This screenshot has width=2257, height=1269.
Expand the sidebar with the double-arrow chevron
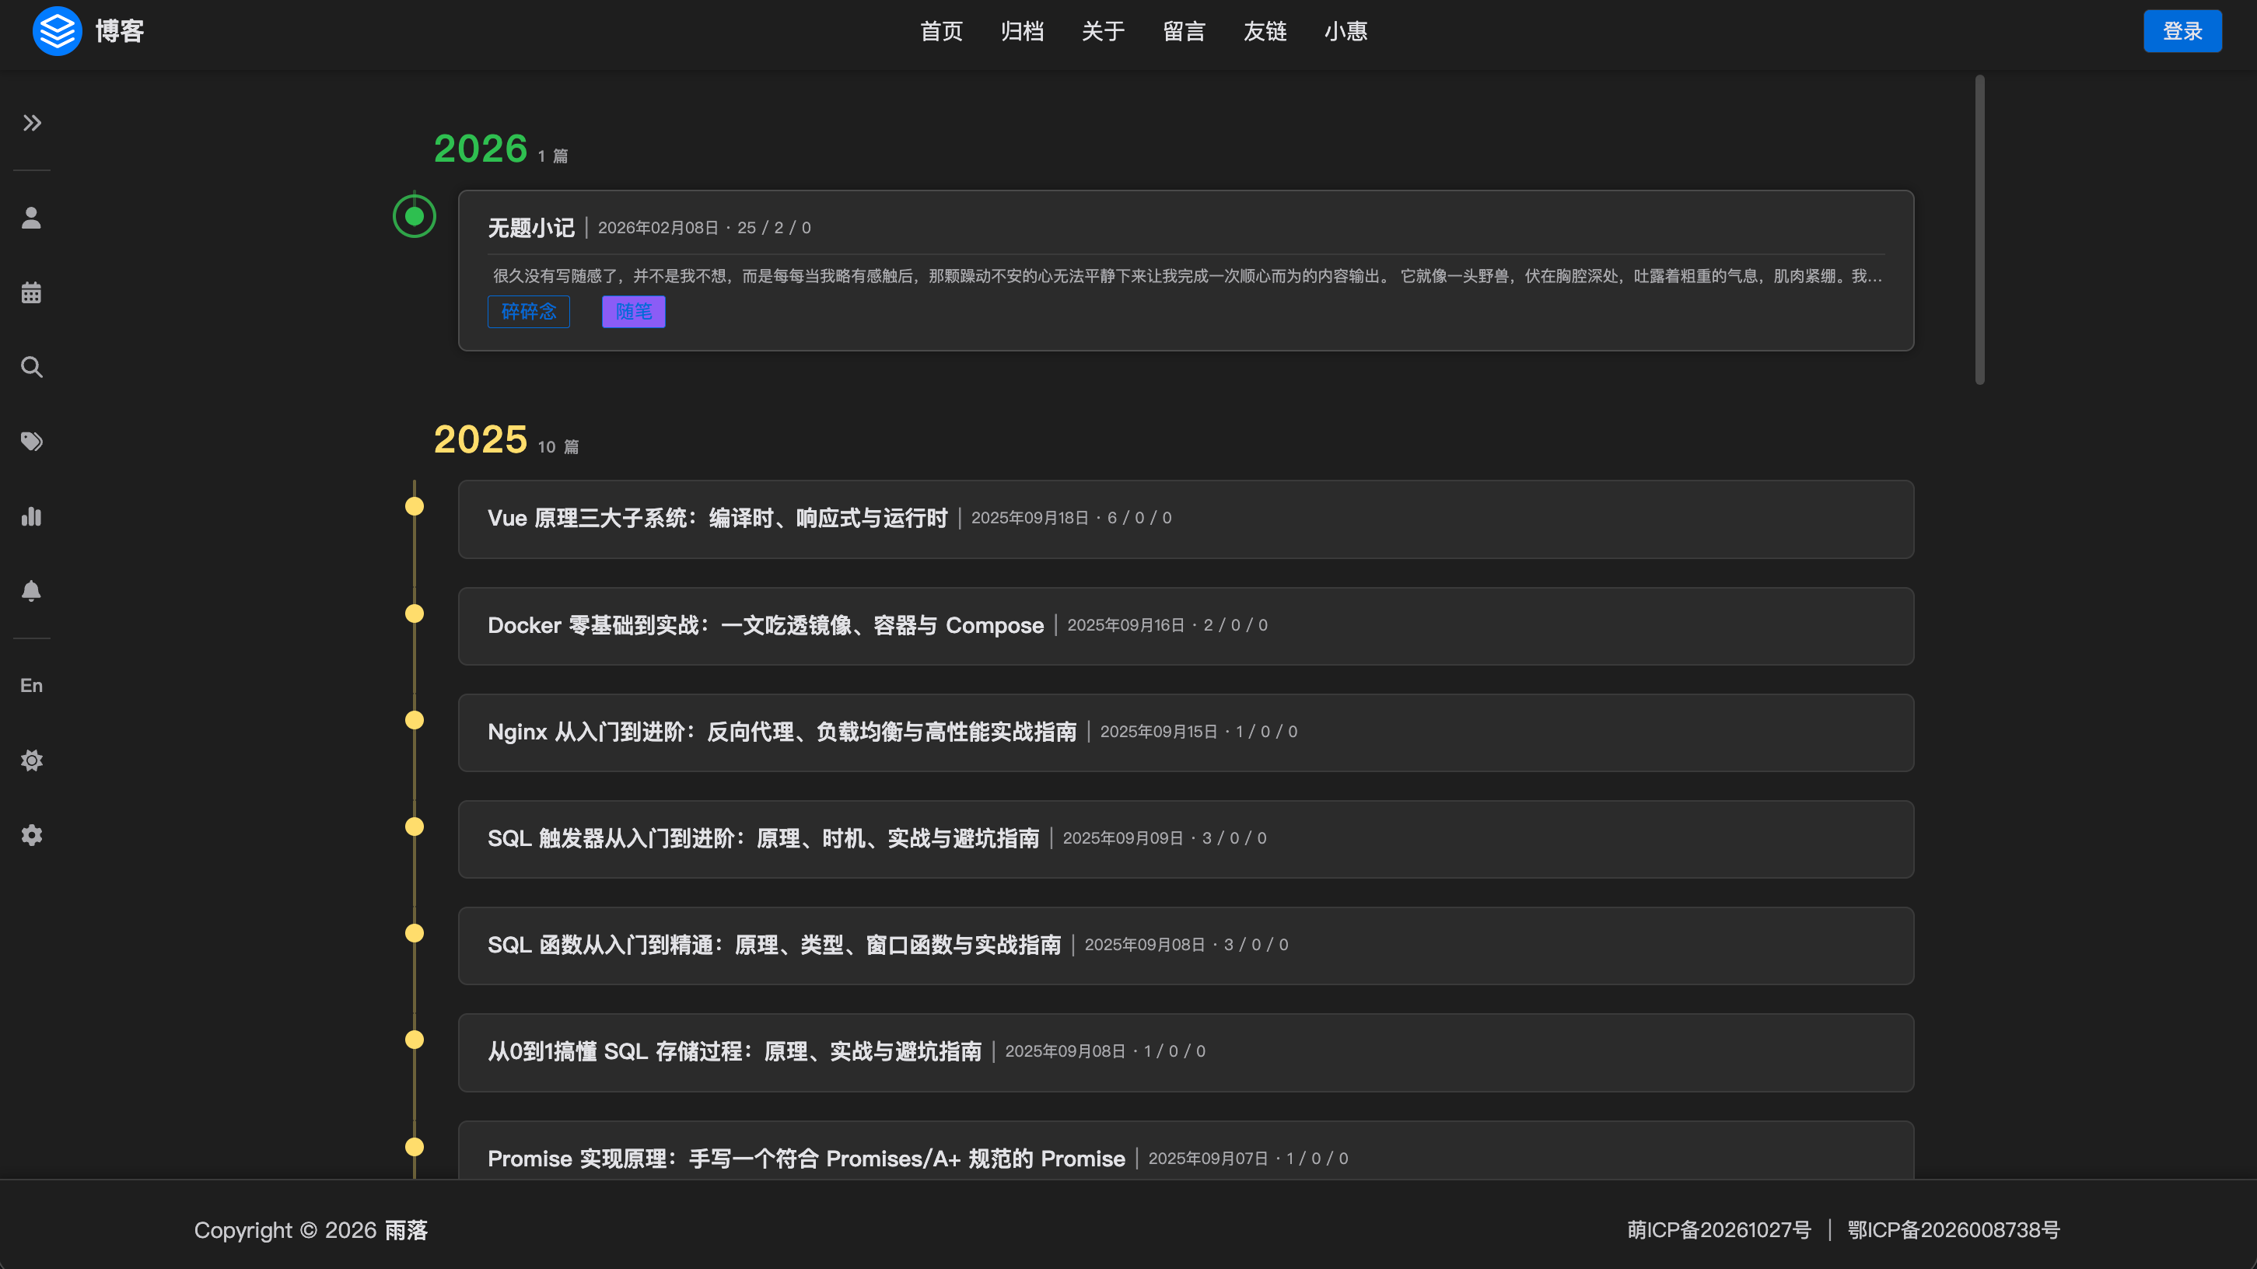(32, 123)
